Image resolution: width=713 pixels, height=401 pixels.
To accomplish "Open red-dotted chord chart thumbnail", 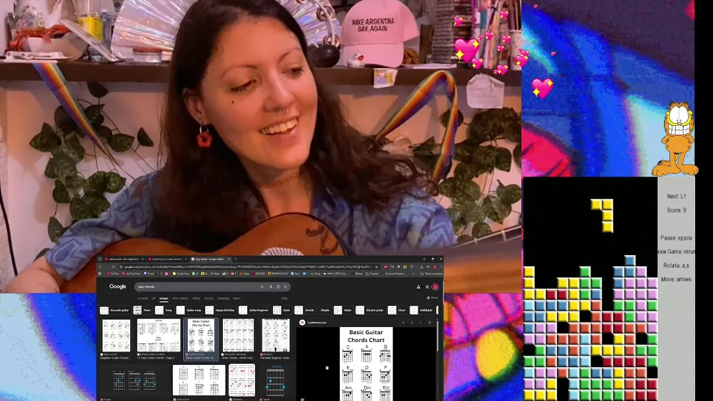I will [242, 380].
